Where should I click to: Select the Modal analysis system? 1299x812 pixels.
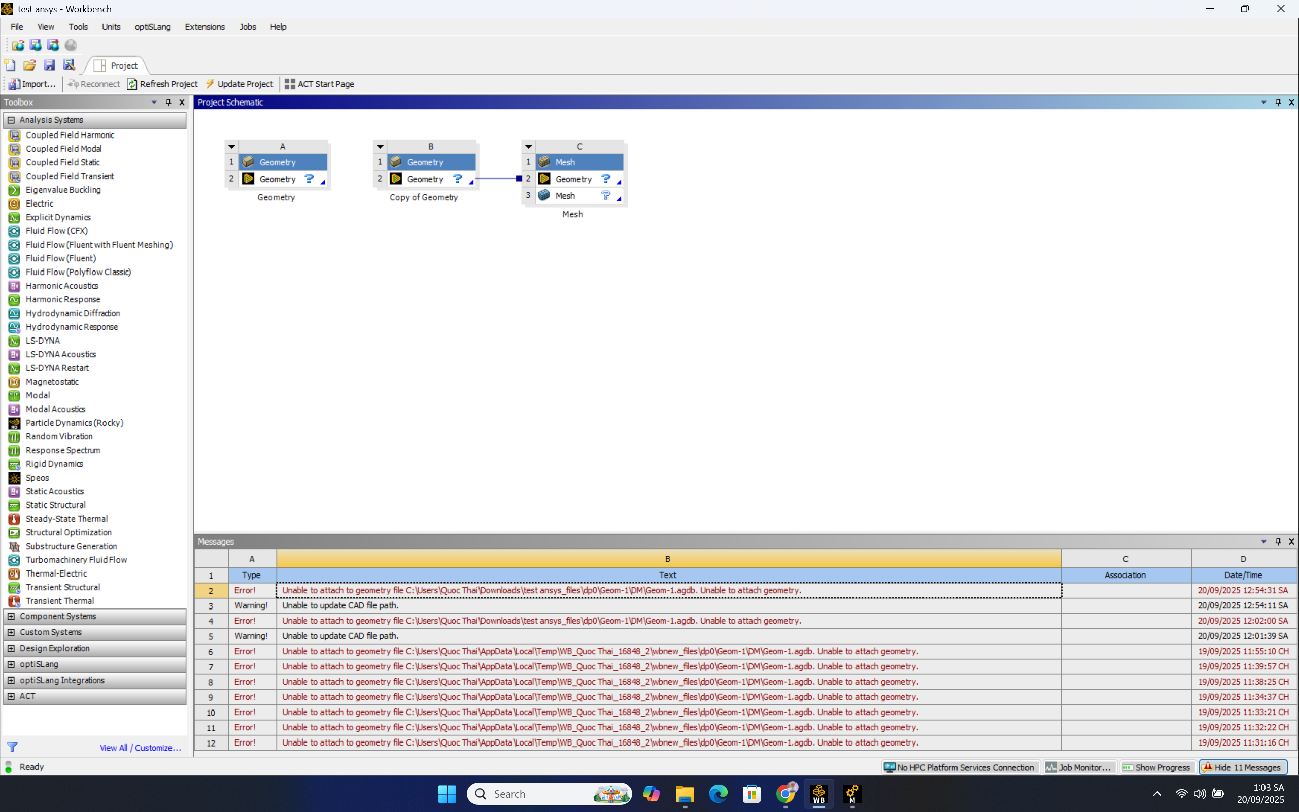(x=38, y=395)
